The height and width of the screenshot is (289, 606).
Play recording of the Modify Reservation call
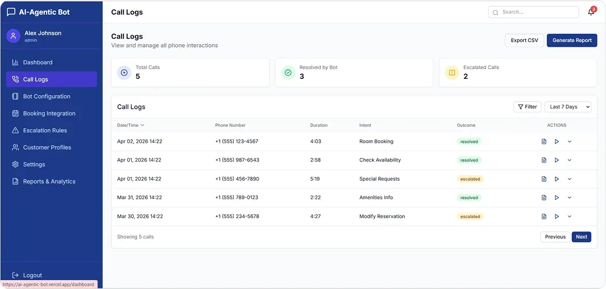coord(557,216)
